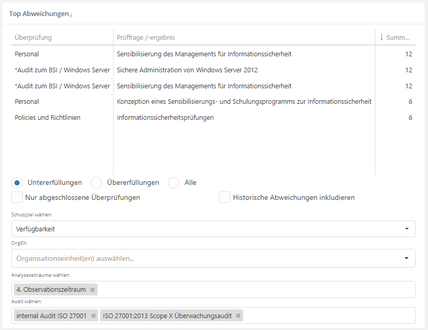Select Sichere Administration von Windows Server 2012

coord(187,70)
